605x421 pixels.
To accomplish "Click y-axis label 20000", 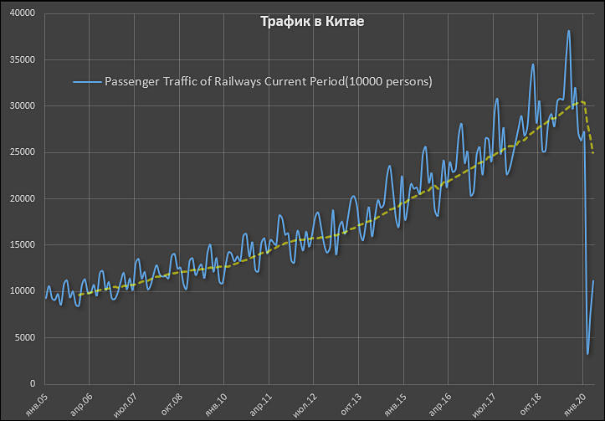I will [22, 198].
